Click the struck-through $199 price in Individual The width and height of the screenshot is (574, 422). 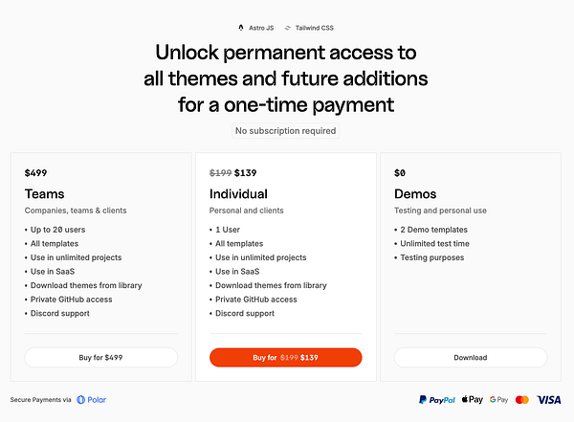tap(219, 173)
